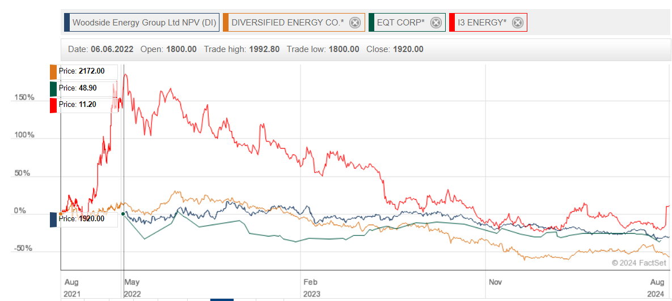Select the Woodside Energy Group Ltd legend tag

click(142, 23)
